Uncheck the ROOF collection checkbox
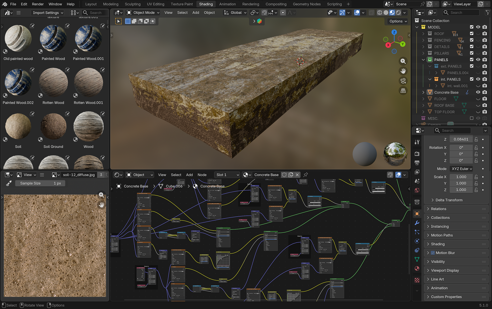The height and width of the screenshot is (309, 492). (x=471, y=34)
